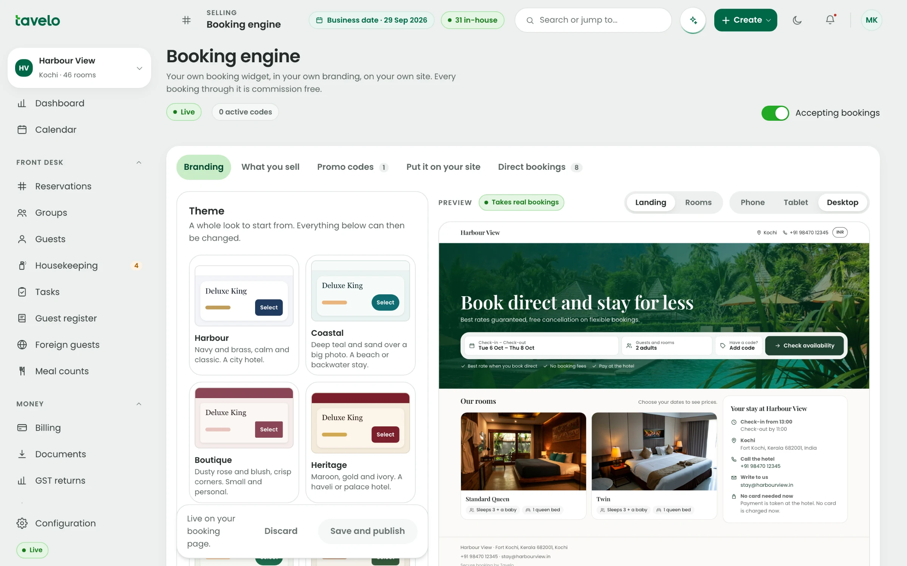The height and width of the screenshot is (566, 907).
Task: Open Groups page
Action: click(x=79, y=212)
